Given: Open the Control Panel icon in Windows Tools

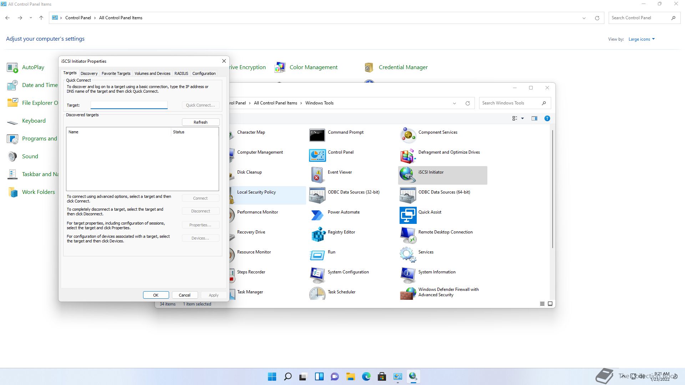Looking at the screenshot, I should [x=317, y=155].
